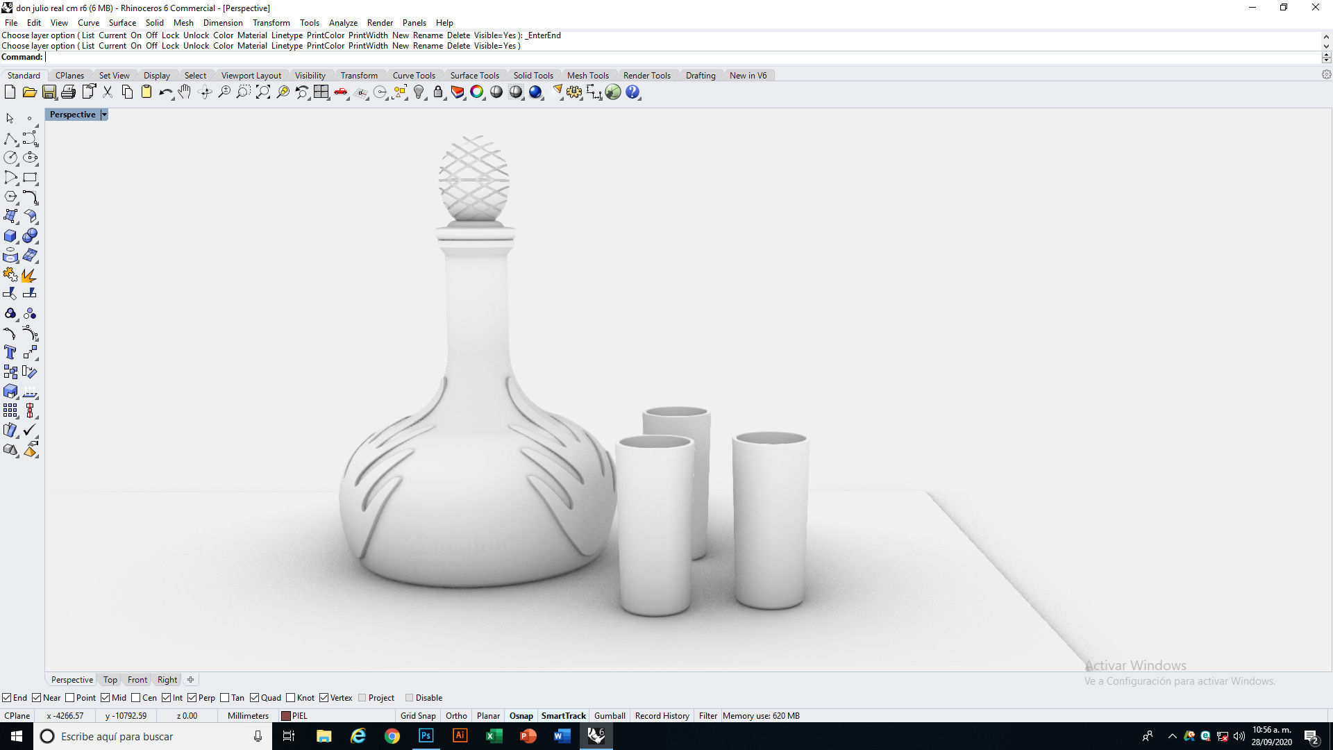Click the checkmark Check objects icon
Screen dimensions: 1333x750
click(x=30, y=431)
